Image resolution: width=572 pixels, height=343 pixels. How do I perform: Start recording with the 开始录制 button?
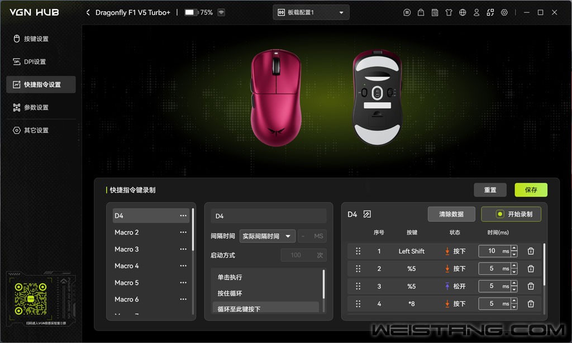[511, 214]
